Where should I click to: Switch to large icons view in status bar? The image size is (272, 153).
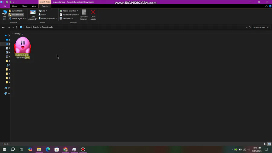point(269,144)
